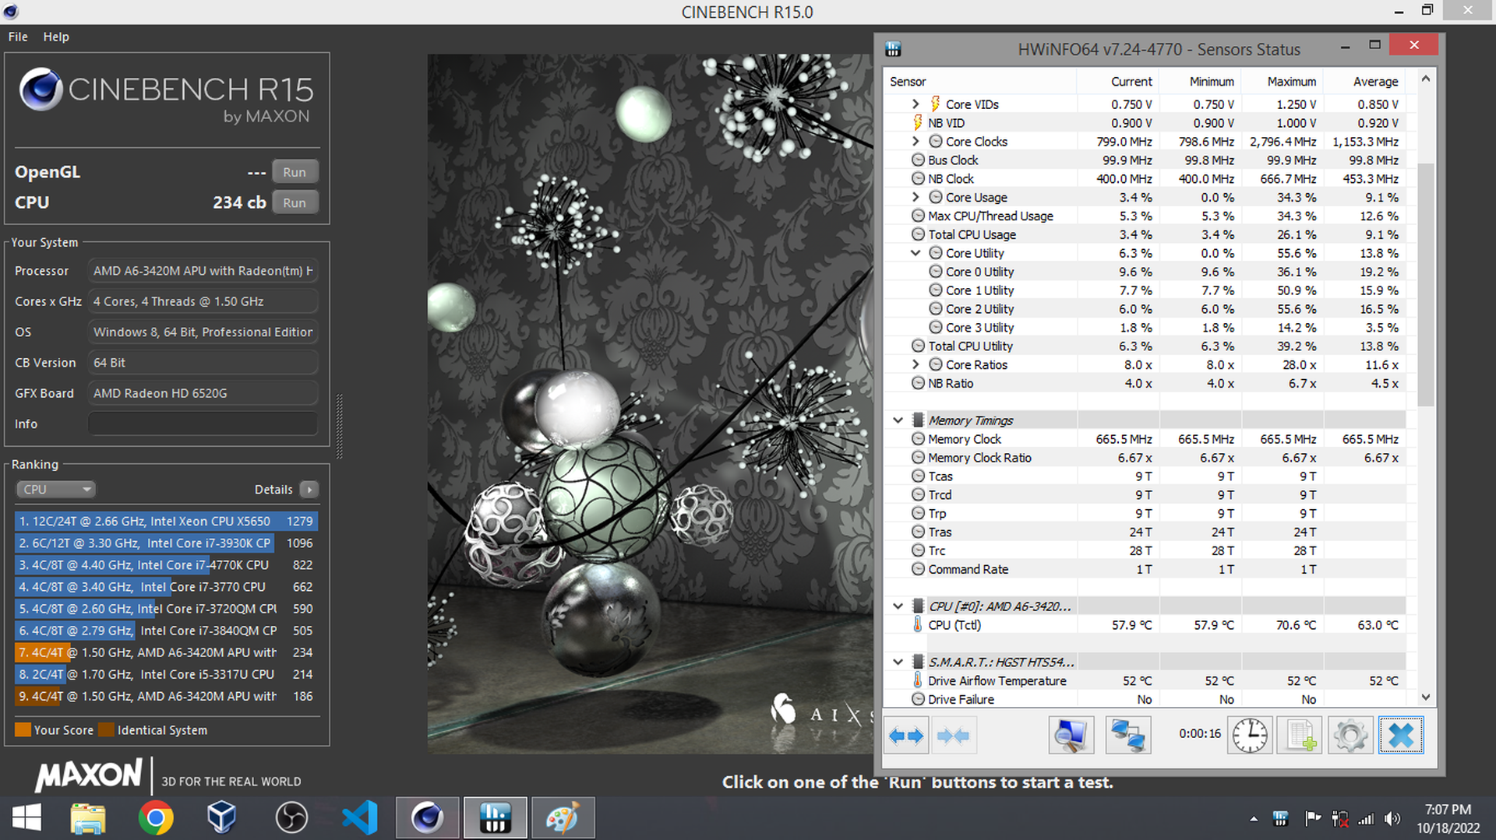The image size is (1496, 840).
Task: Select ranking entry Core i5-3317U
Action: coord(166,674)
